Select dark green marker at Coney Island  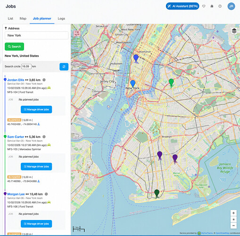pos(157,193)
